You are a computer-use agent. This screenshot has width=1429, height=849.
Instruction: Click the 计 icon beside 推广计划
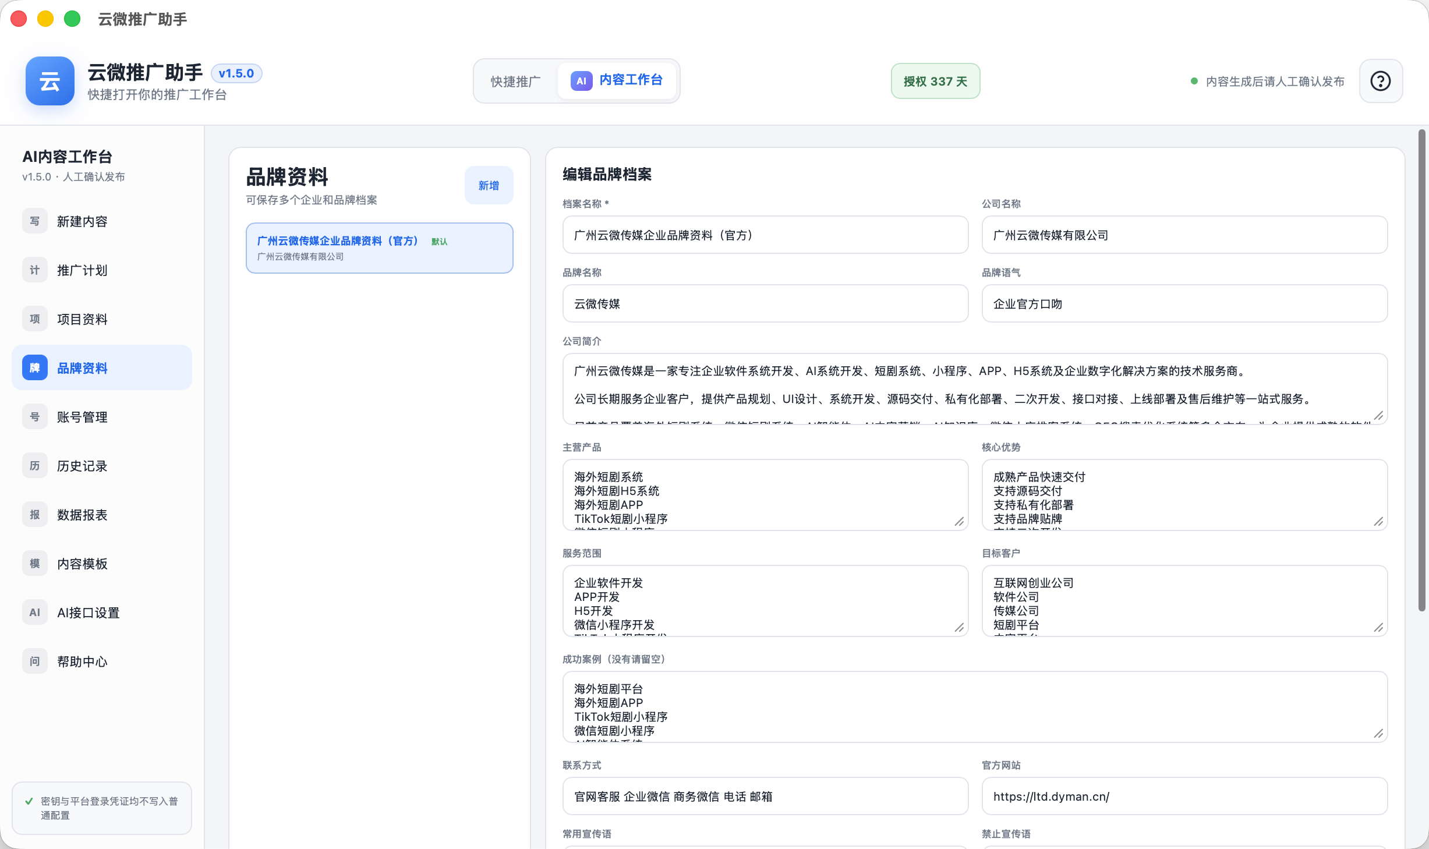[x=35, y=270]
